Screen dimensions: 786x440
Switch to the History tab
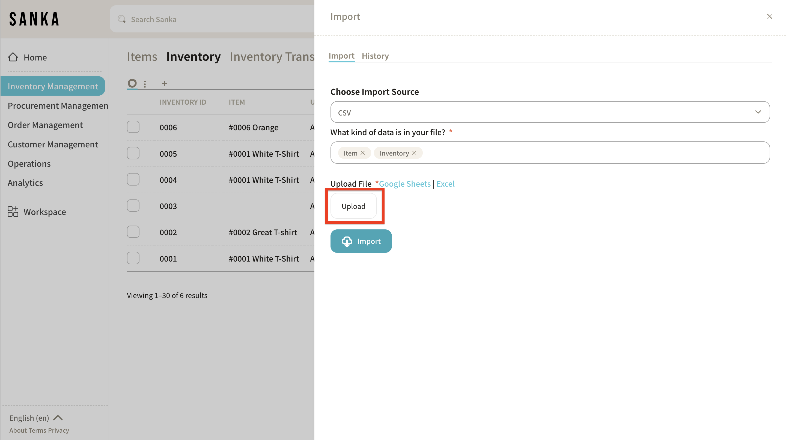pyautogui.click(x=375, y=56)
